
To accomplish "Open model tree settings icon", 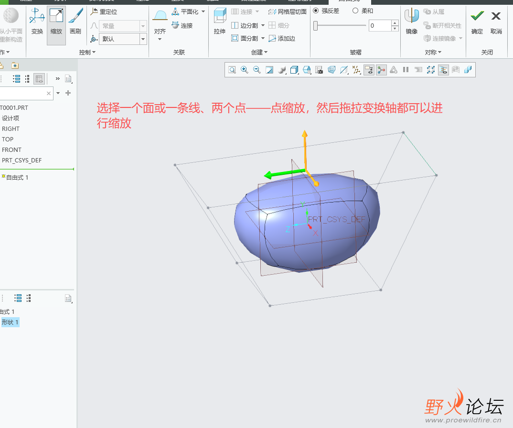I will [68, 78].
